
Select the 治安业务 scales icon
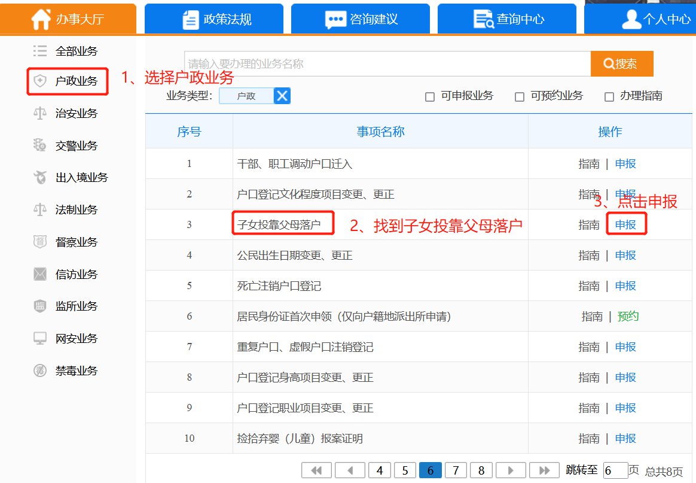40,114
